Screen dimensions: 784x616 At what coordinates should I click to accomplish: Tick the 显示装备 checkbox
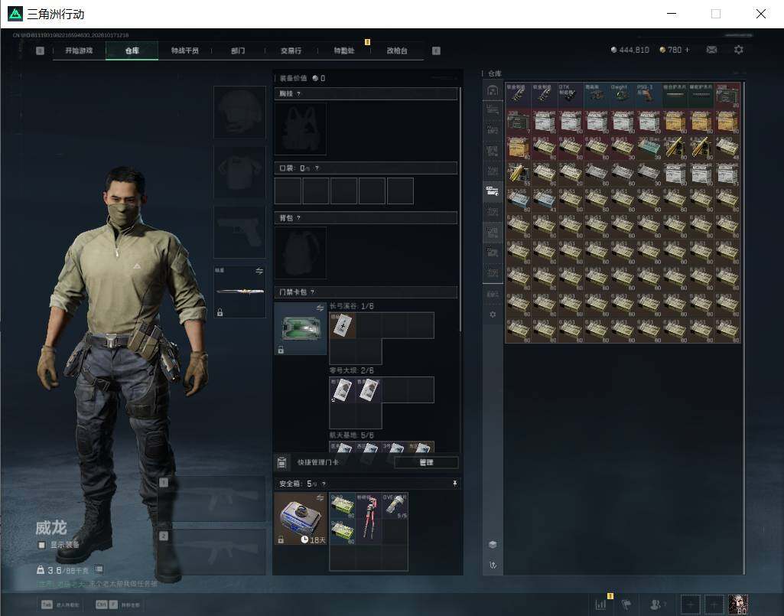pyautogui.click(x=42, y=545)
